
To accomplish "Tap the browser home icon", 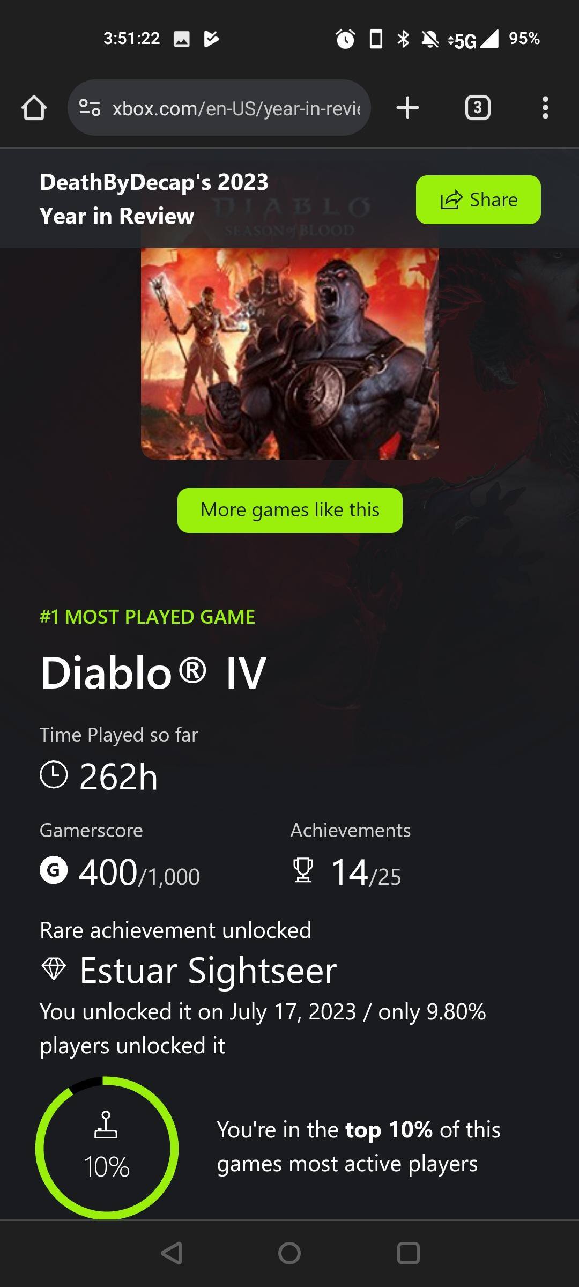I will [x=34, y=108].
